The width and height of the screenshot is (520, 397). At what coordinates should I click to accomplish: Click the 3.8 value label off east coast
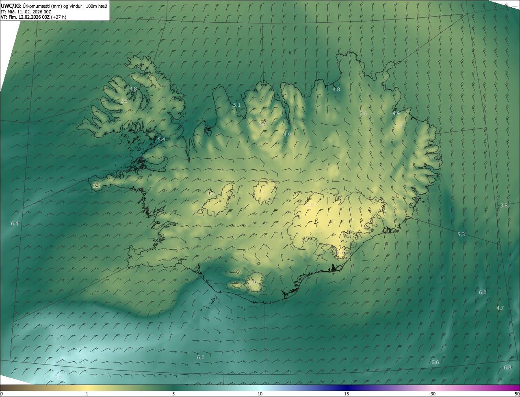tap(504, 206)
